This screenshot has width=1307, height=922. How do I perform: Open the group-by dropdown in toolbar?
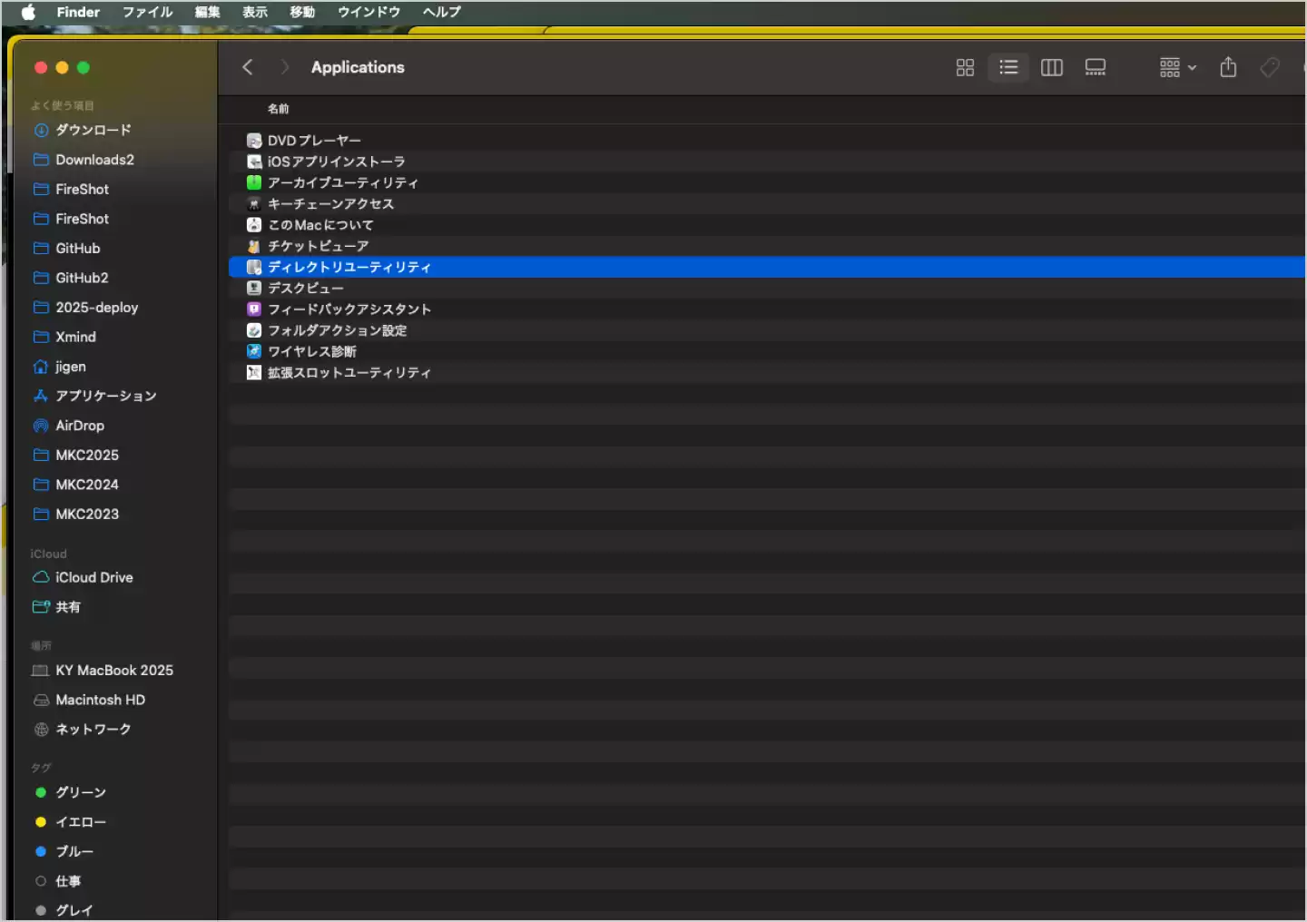(x=1177, y=68)
